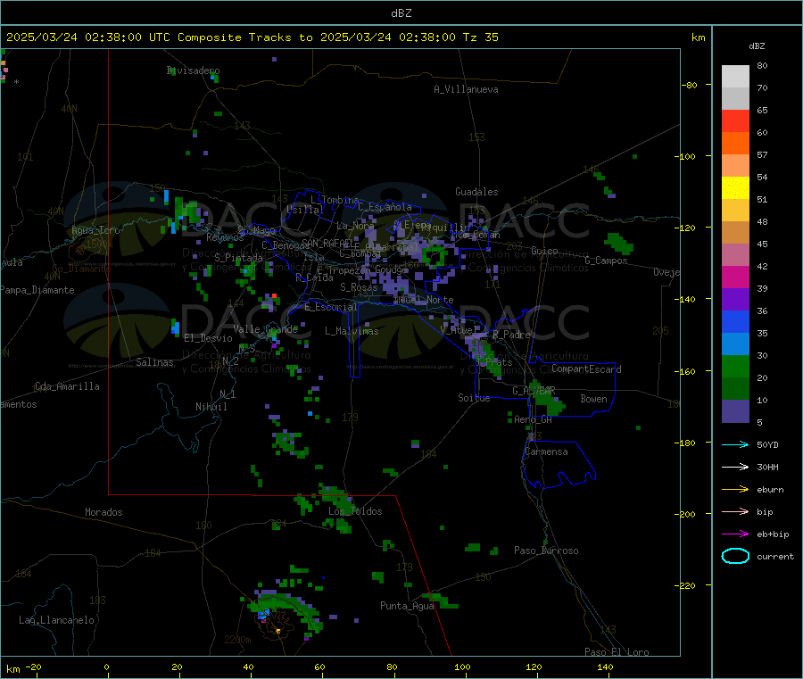This screenshot has width=803, height=679.
Task: Click the Nihuil map label
Action: [x=211, y=407]
